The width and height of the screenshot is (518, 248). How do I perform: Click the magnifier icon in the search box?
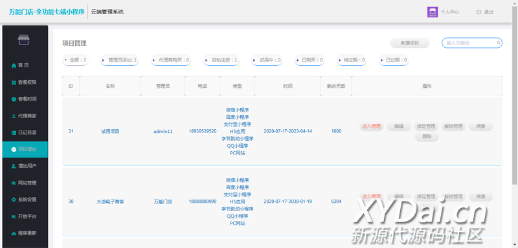coord(499,43)
